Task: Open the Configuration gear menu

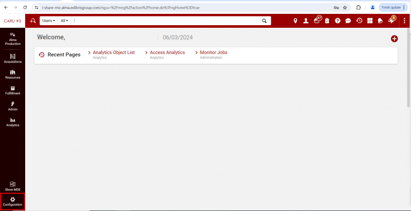Action: click(x=12, y=202)
